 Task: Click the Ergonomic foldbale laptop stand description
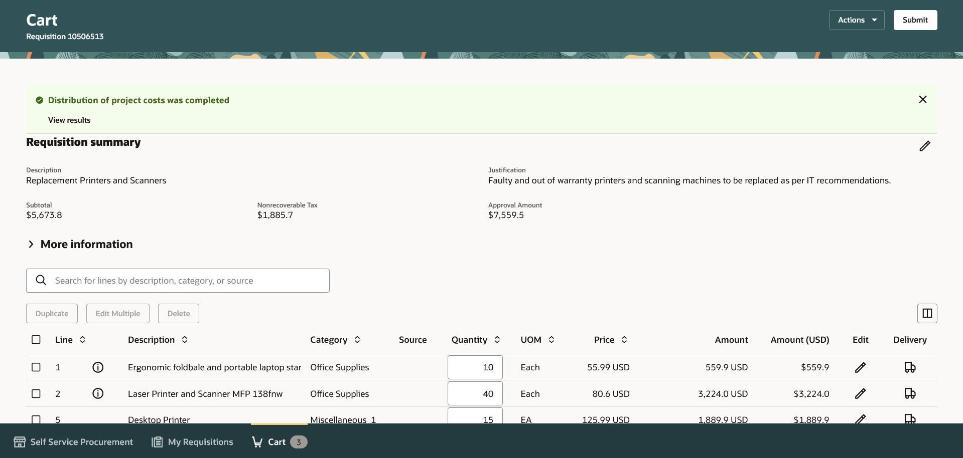214,367
